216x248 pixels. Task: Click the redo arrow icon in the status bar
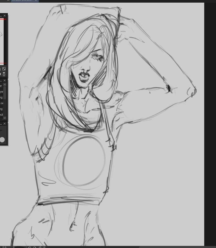pyautogui.click(x=35, y=247)
